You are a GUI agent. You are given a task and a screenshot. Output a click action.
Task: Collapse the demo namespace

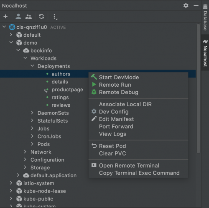tap(11, 42)
